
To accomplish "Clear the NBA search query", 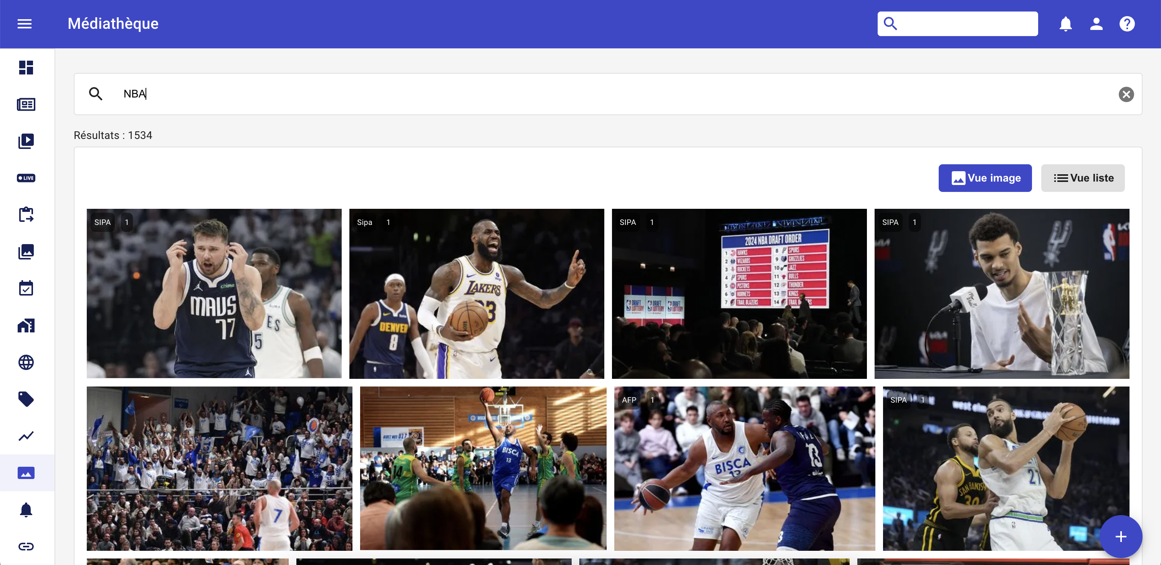I will (x=1126, y=94).
